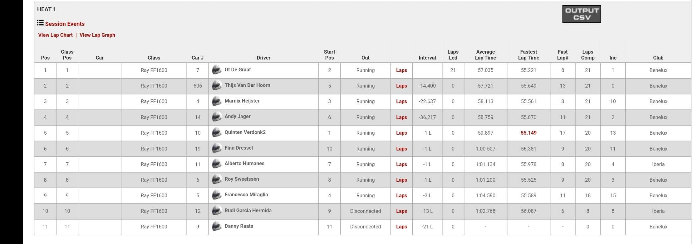693x244 pixels.
Task: Open Laps for Danny Raats
Action: [x=401, y=227]
